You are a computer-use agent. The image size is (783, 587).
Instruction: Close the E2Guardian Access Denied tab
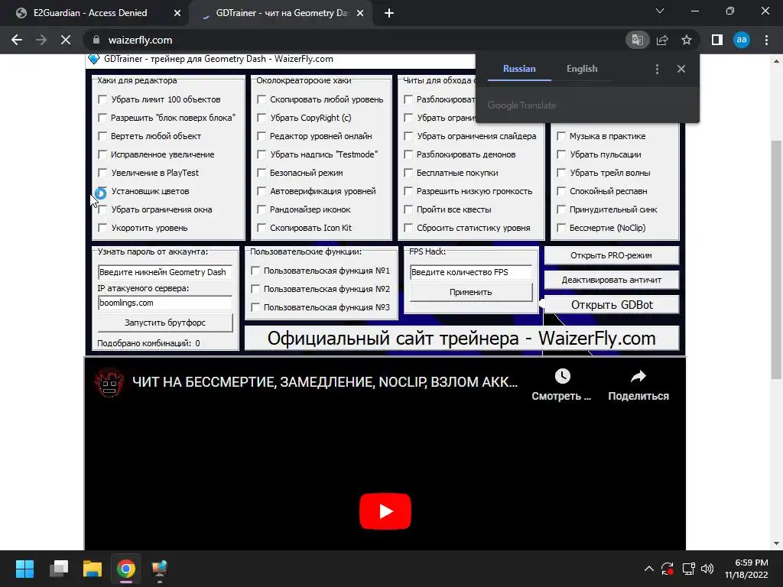pyautogui.click(x=177, y=14)
